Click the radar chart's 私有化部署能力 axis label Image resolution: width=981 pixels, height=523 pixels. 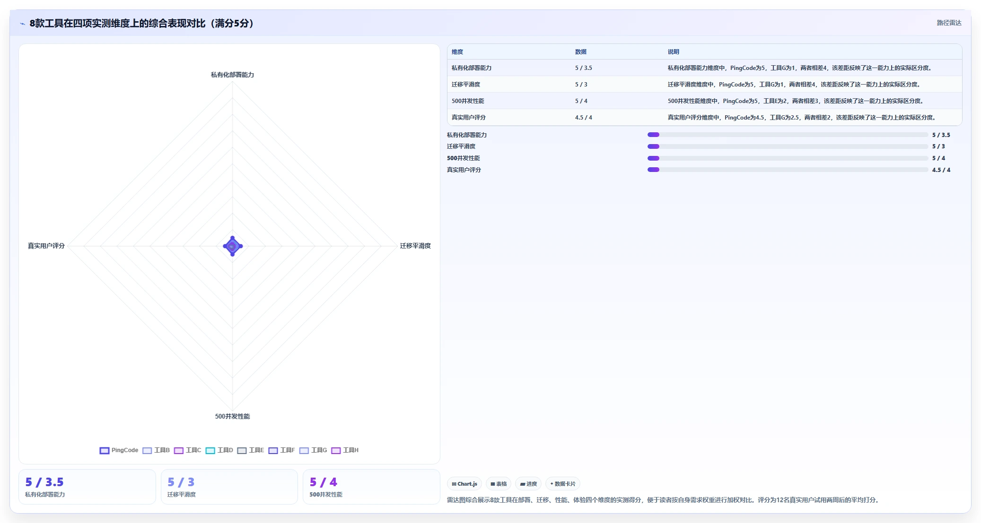tap(232, 75)
